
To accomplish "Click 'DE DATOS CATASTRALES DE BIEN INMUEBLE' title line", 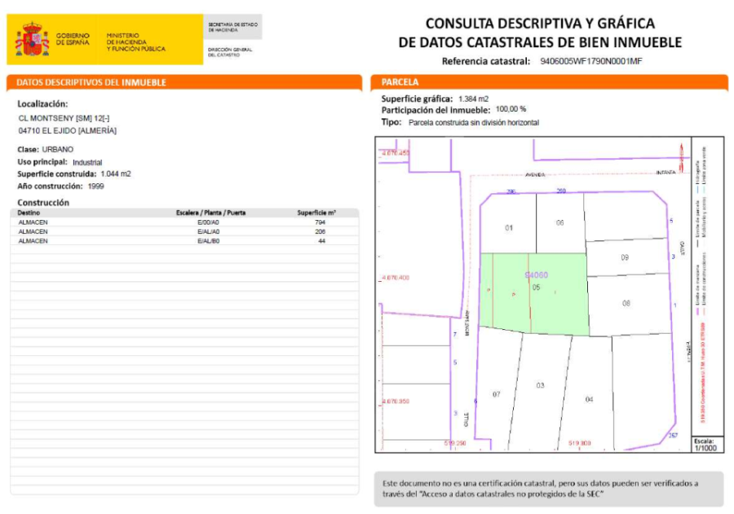I will [x=540, y=42].
